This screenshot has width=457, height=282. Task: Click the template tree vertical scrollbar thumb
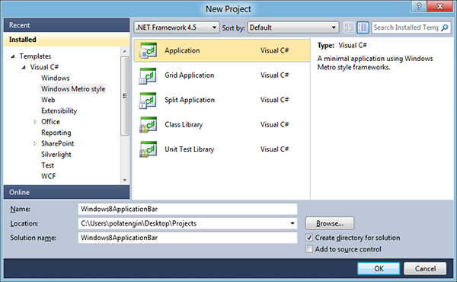(125, 96)
